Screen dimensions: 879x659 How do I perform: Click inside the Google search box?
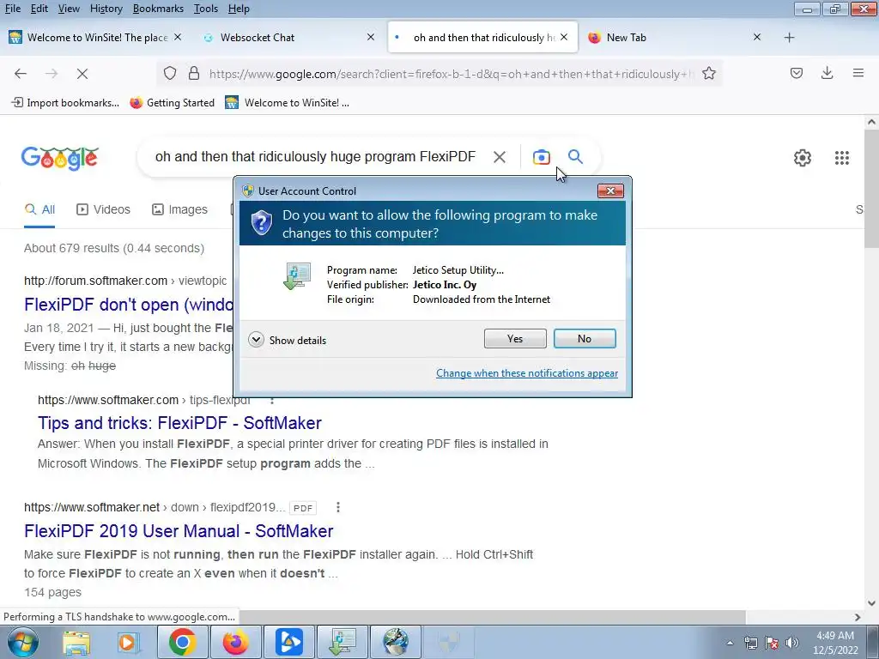pyautogui.click(x=315, y=157)
